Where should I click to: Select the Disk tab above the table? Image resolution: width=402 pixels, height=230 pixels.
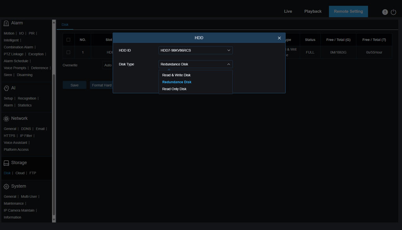pyautogui.click(x=64, y=24)
